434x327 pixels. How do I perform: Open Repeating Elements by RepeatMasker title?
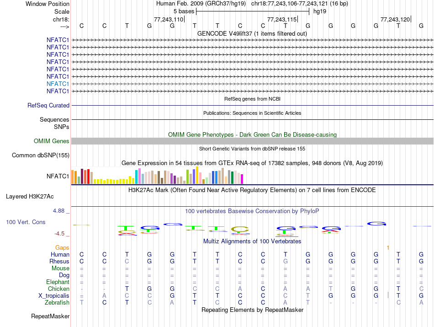[252, 310]
